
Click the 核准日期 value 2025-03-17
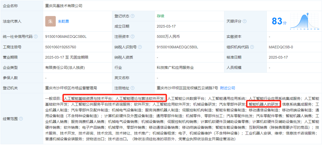point(278,57)
